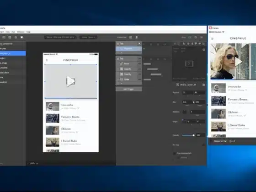Click the Size width input field
Image resolution: width=256 pixels, height=192 pixels.
pos(187,102)
